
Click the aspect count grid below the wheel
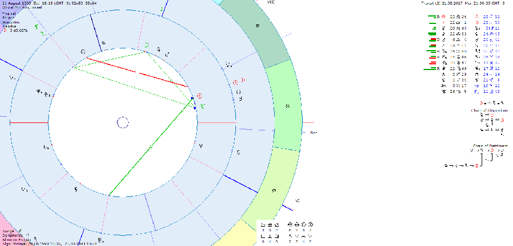click(x=286, y=232)
